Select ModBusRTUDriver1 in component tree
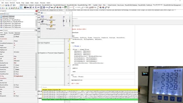Screen dimensions: 183x103 click(x=13, y=22)
